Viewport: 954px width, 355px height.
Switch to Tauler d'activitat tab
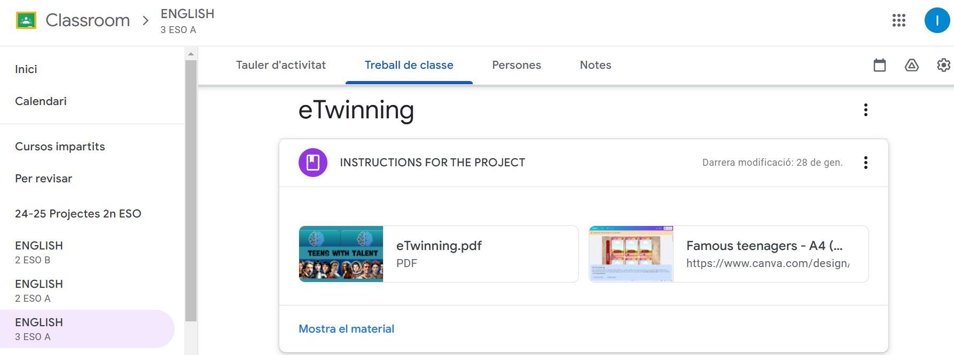click(281, 65)
